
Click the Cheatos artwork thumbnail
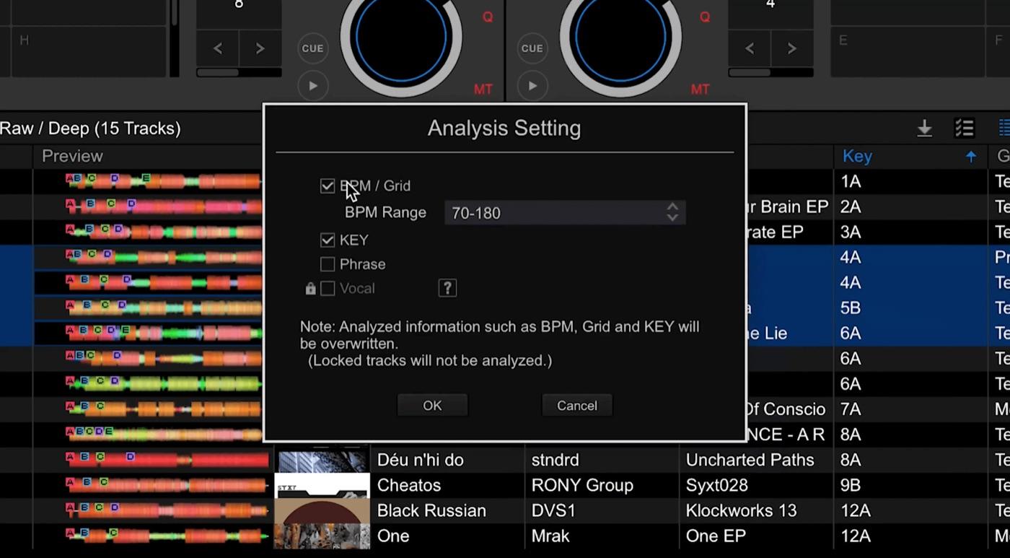(322, 485)
